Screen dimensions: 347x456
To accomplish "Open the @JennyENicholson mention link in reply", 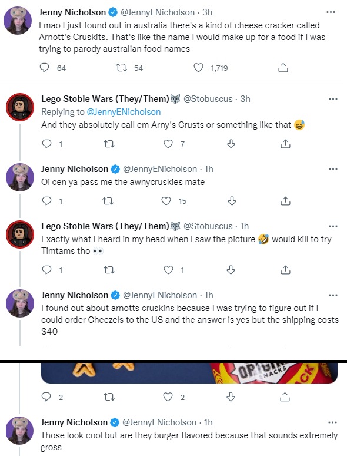I will pos(124,112).
